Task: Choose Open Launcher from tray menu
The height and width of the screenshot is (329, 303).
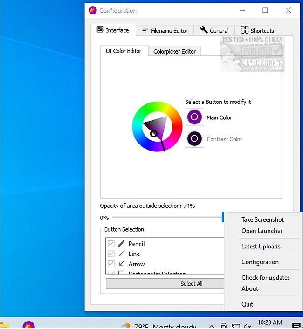Action: pos(262,231)
